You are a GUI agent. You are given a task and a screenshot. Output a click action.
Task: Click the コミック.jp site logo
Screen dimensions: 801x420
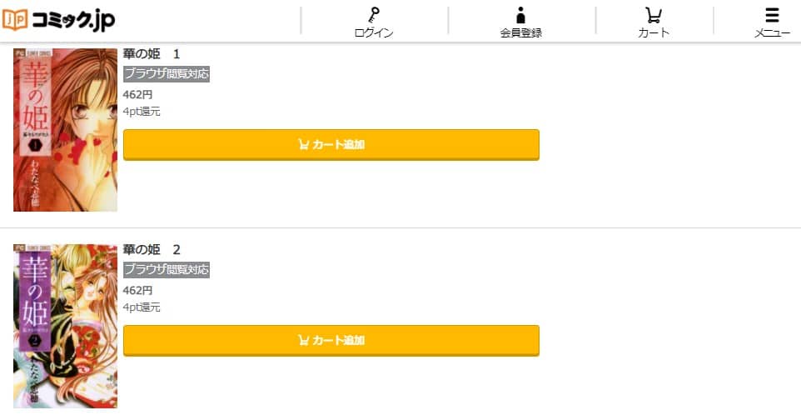click(58, 20)
